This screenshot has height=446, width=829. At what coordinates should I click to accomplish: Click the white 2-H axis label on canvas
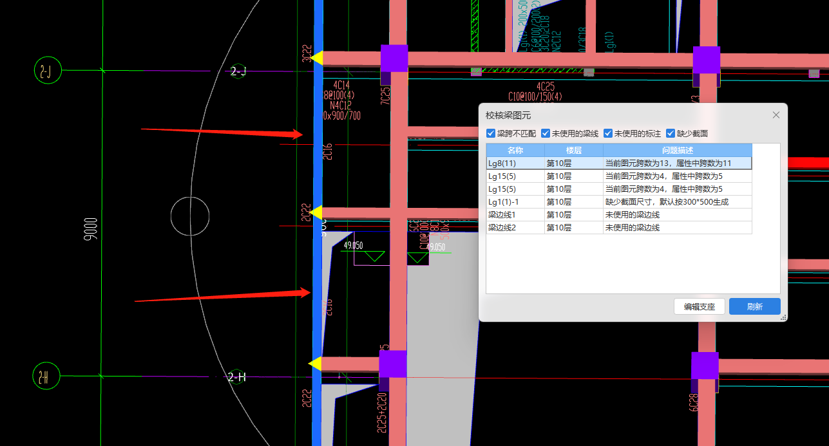237,377
